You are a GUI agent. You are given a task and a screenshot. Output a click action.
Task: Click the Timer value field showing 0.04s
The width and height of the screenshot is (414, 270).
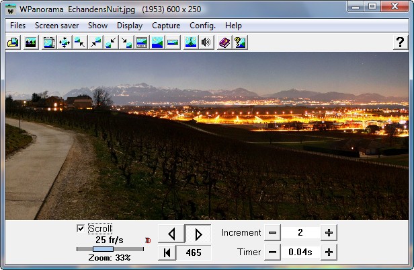[x=300, y=252]
